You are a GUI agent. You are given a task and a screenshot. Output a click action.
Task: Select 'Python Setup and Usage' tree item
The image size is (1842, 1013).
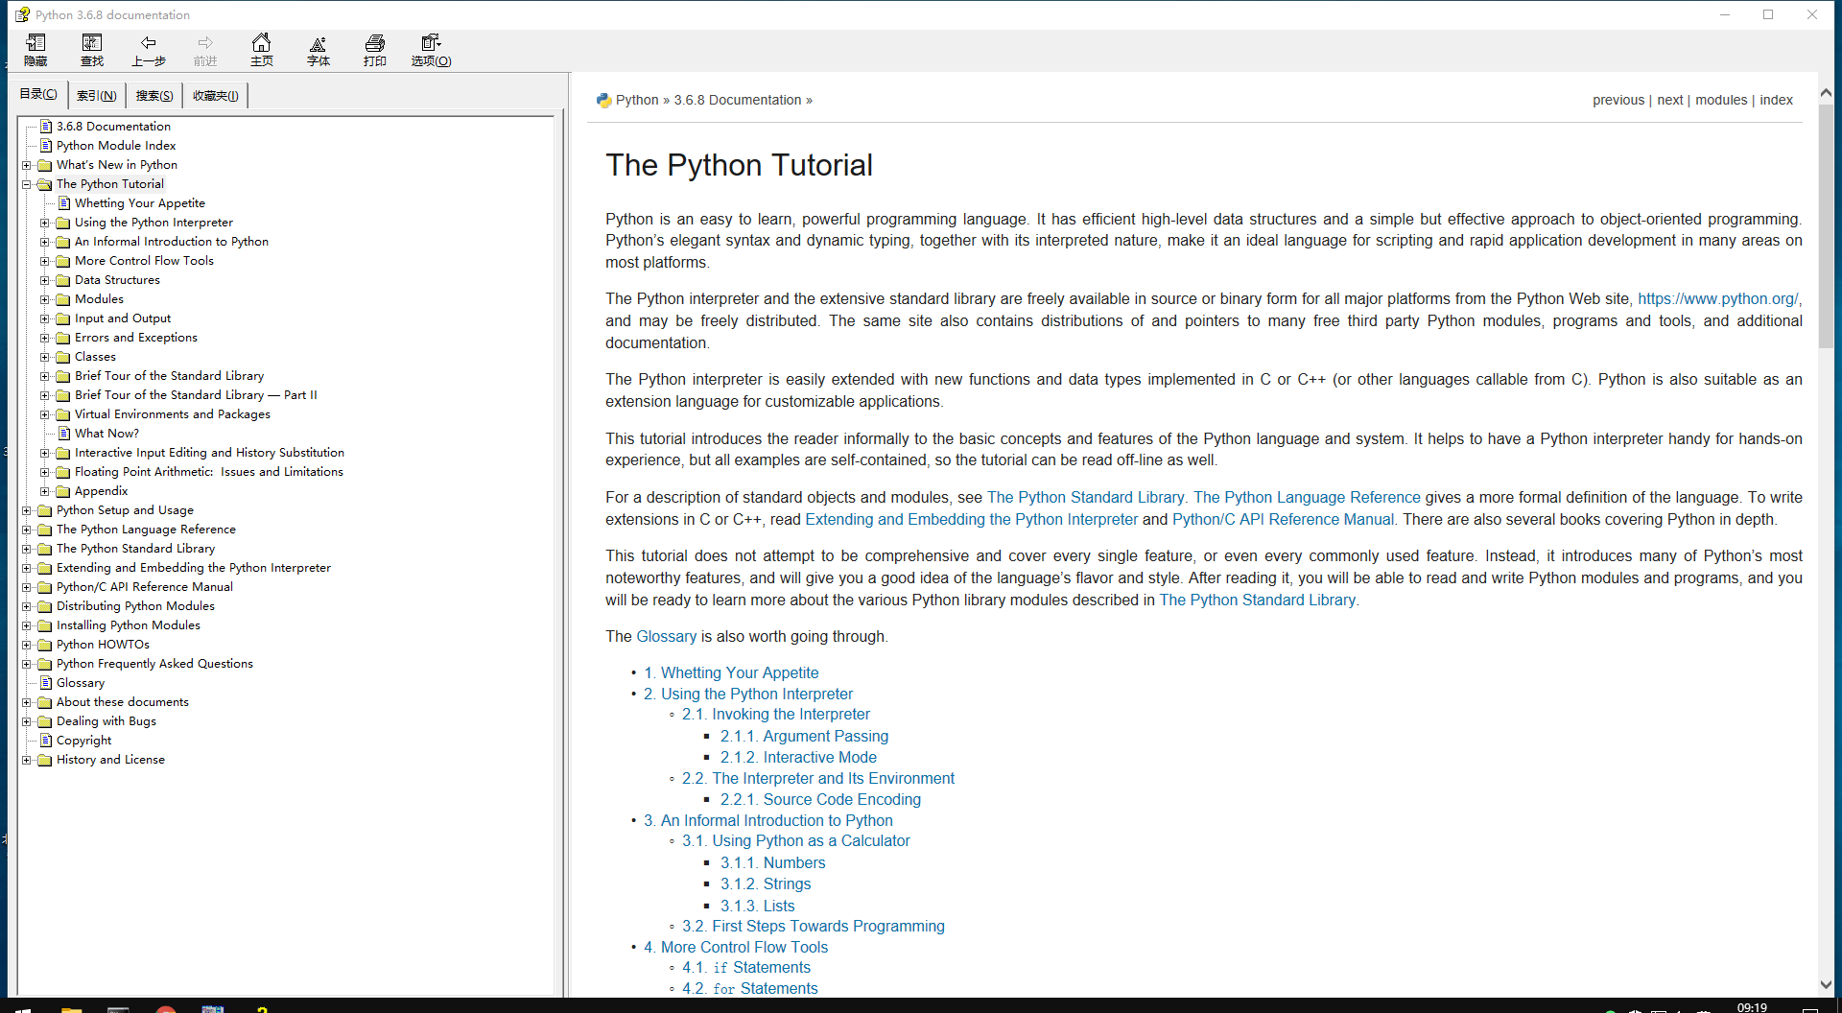click(x=125, y=510)
